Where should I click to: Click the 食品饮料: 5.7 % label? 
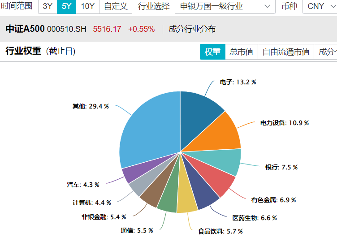tap(220, 231)
